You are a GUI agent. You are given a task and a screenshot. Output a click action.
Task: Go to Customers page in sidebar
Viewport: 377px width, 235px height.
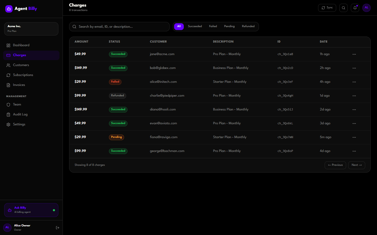pyautogui.click(x=21, y=65)
